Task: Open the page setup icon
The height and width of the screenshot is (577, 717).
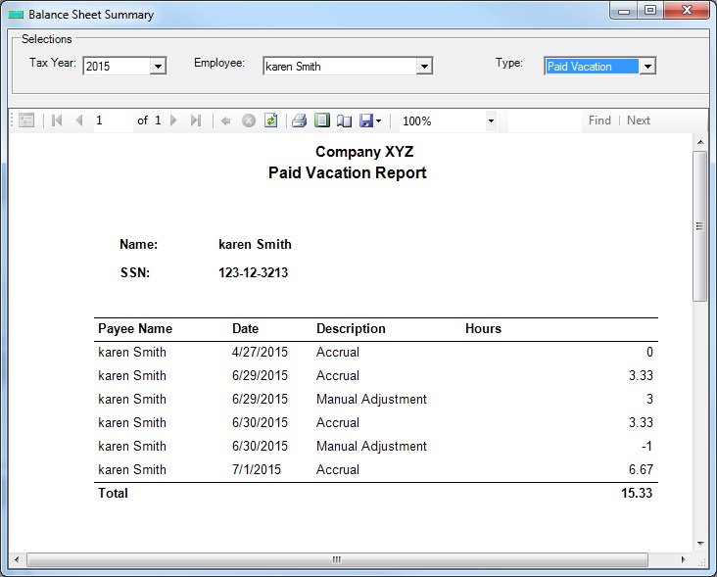Action: (x=344, y=120)
